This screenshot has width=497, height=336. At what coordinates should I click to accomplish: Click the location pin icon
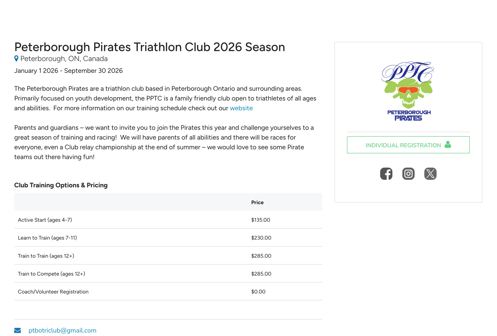(x=16, y=59)
